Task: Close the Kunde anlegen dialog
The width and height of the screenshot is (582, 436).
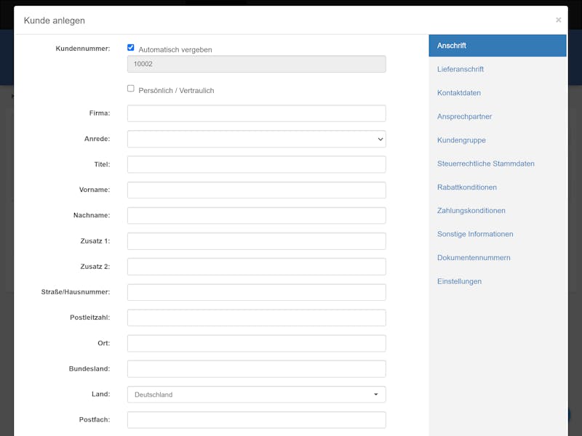Action: (x=558, y=20)
